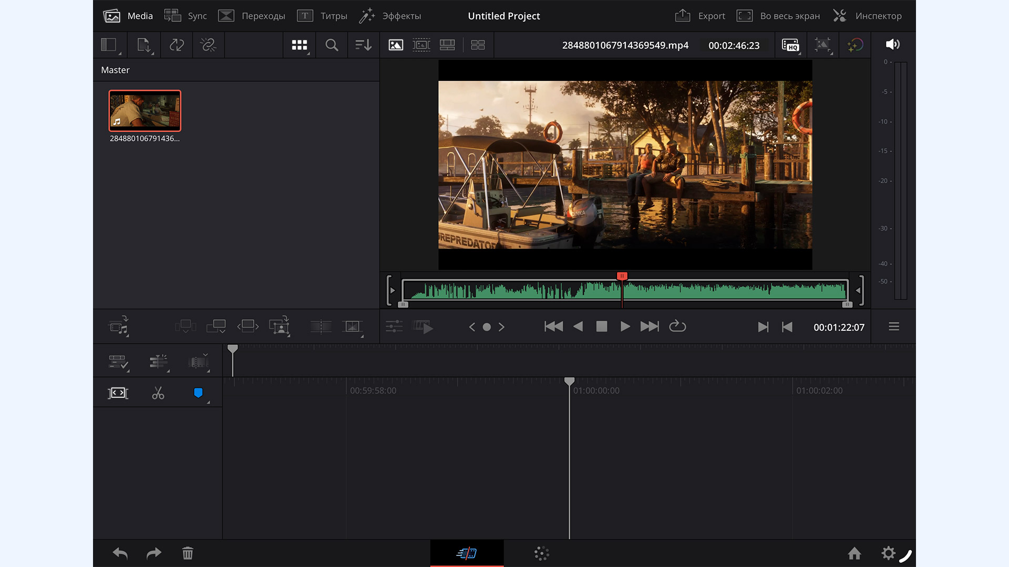Go to previous marker chevron
This screenshot has width=1009, height=567.
[x=472, y=327]
